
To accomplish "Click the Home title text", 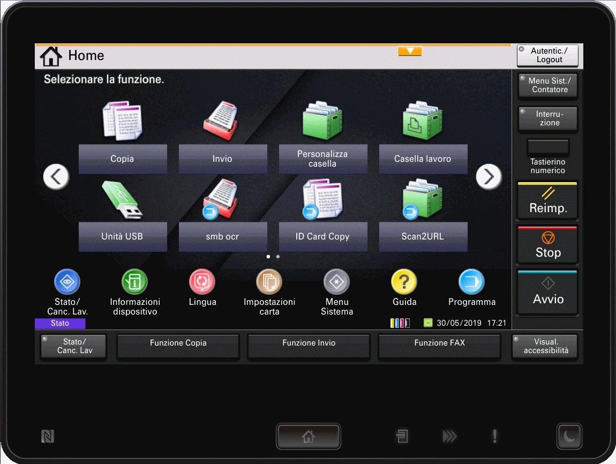I will [x=86, y=56].
